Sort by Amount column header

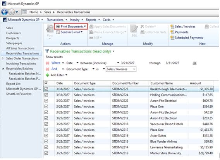coord(201,83)
